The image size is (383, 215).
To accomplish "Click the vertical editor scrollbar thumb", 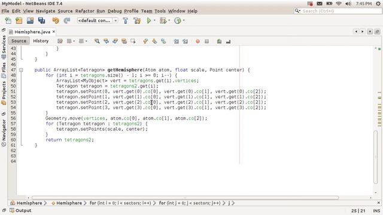I will coord(376,157).
